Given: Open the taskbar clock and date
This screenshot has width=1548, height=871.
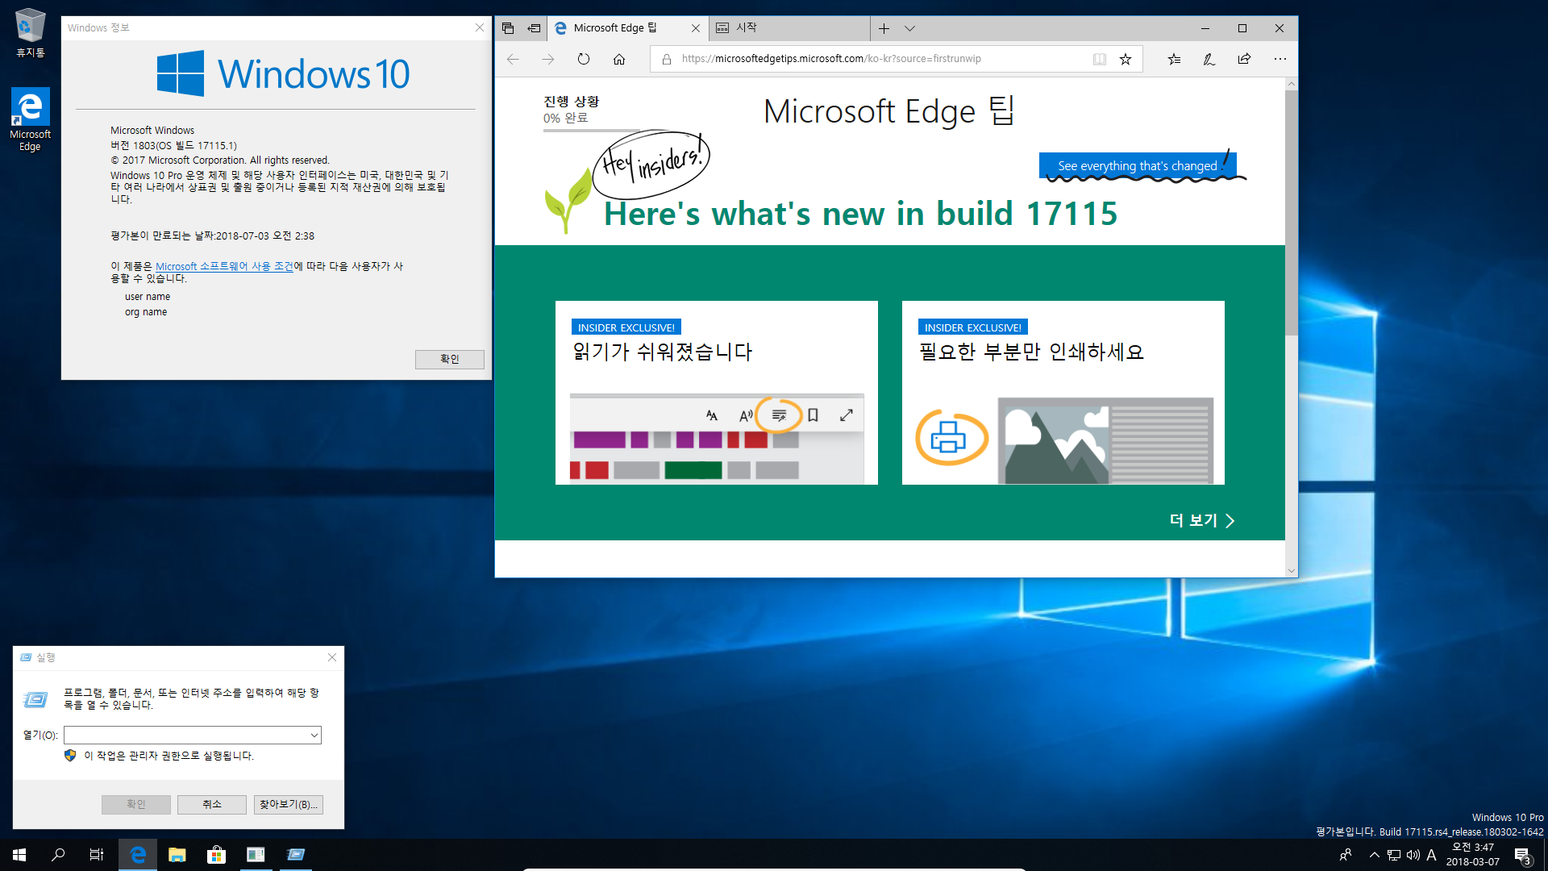Looking at the screenshot, I should tap(1473, 855).
